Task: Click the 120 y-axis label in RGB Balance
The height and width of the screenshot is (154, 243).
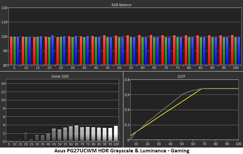Action: coord(4,8)
